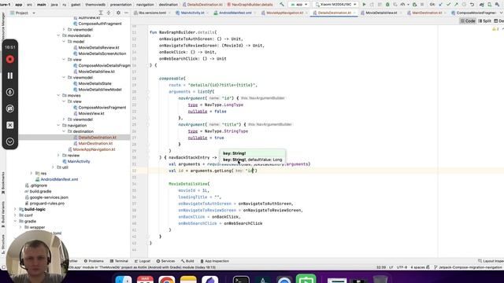Open Calendar from the macOS dock
The image size is (504, 283).
point(145,280)
